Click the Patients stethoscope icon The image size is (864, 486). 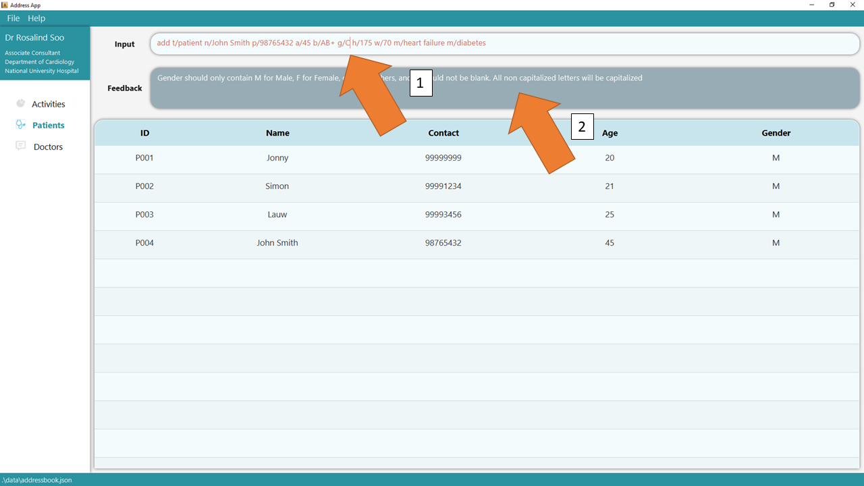(20, 125)
